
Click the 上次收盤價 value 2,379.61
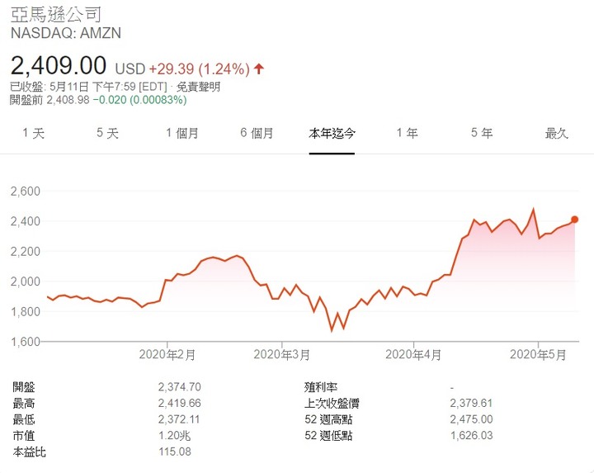(x=471, y=404)
